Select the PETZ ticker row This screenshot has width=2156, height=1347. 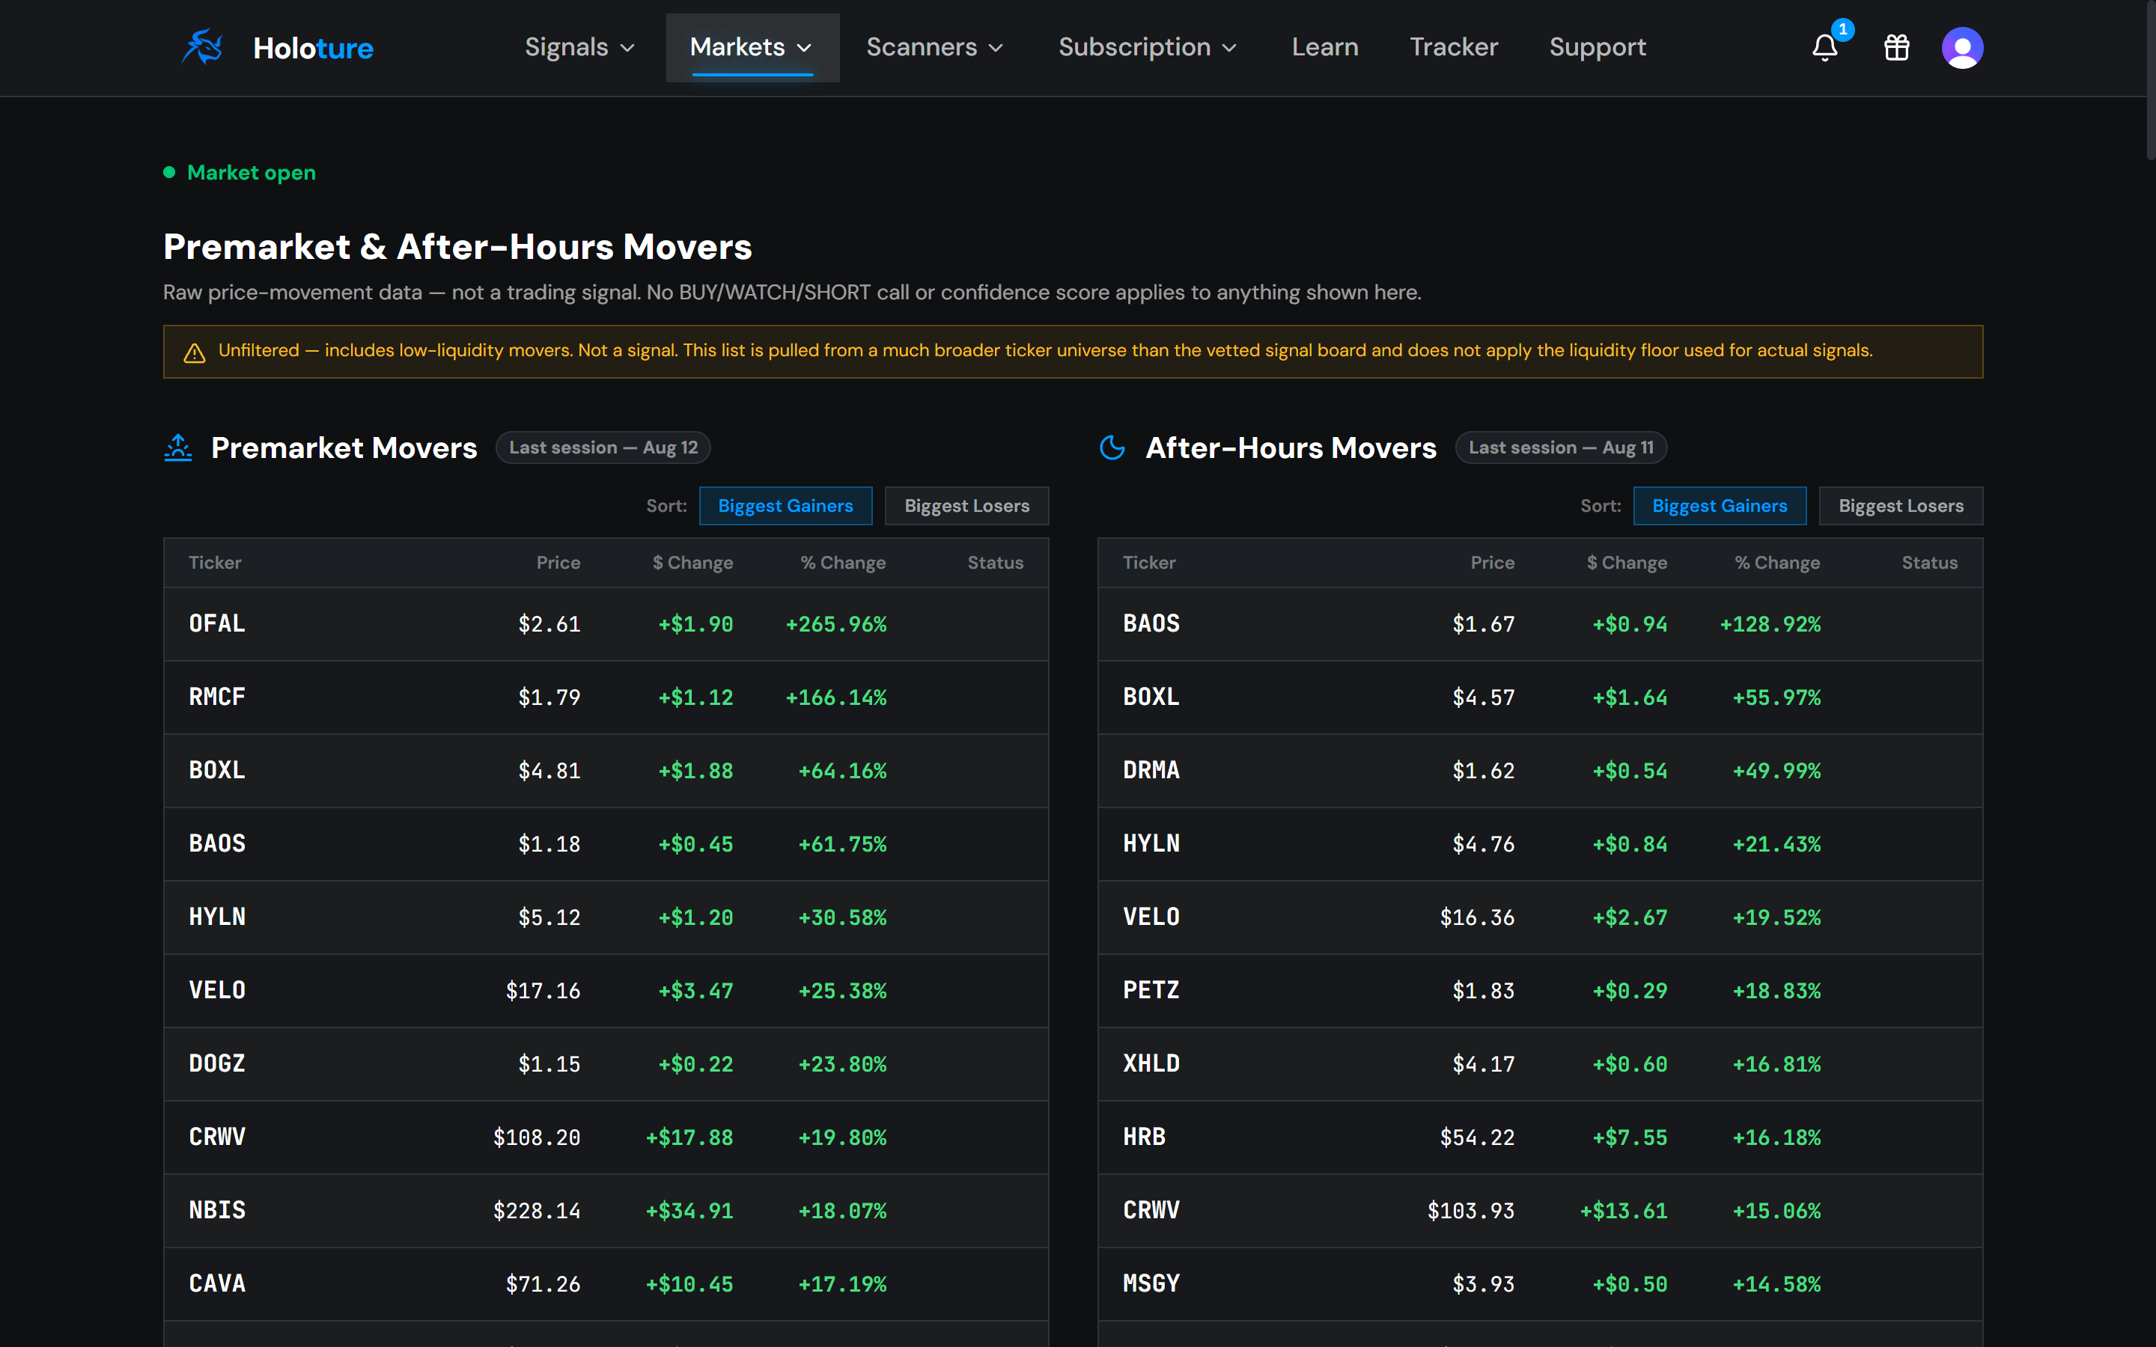[1541, 991]
